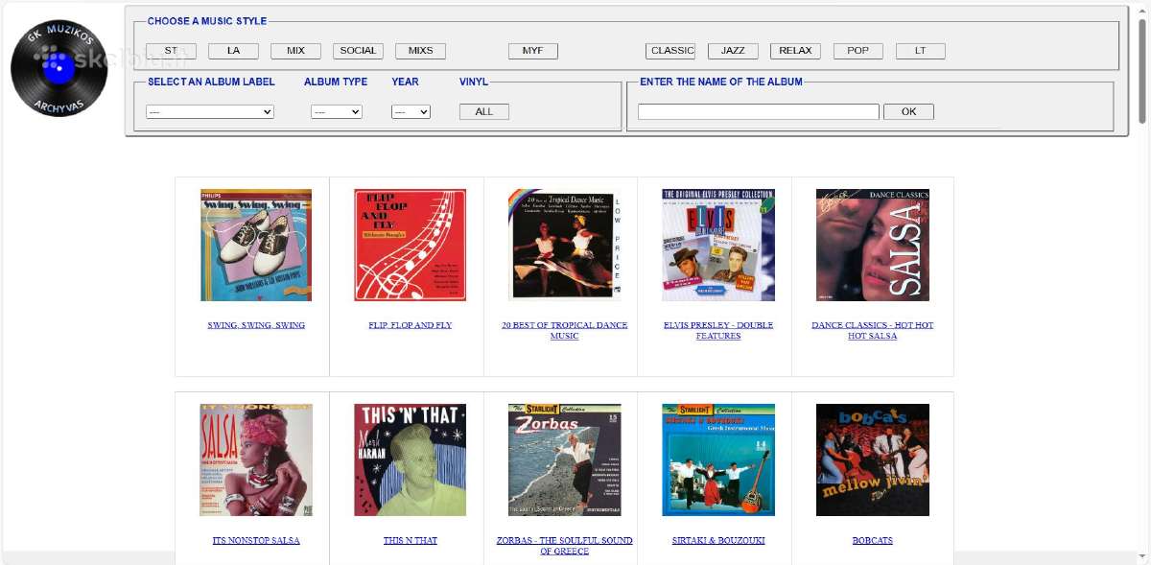Screen dimensions: 1151x565
Task: Choose the MIXS music style
Action: (x=420, y=51)
